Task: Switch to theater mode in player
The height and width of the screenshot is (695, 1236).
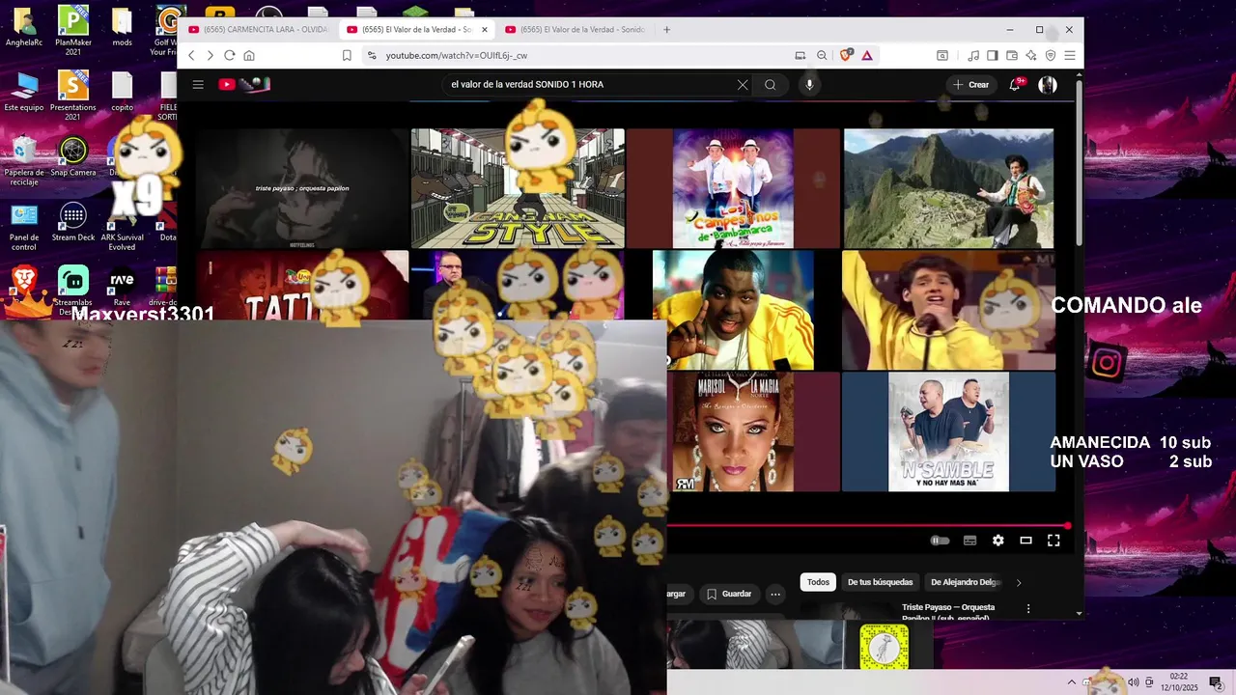Action: coord(1025,541)
